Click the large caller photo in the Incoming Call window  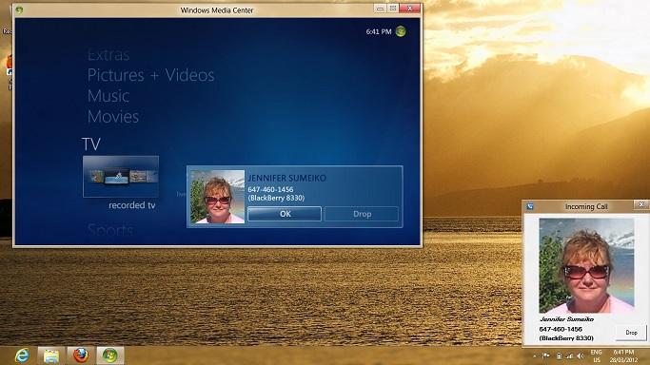tap(586, 266)
